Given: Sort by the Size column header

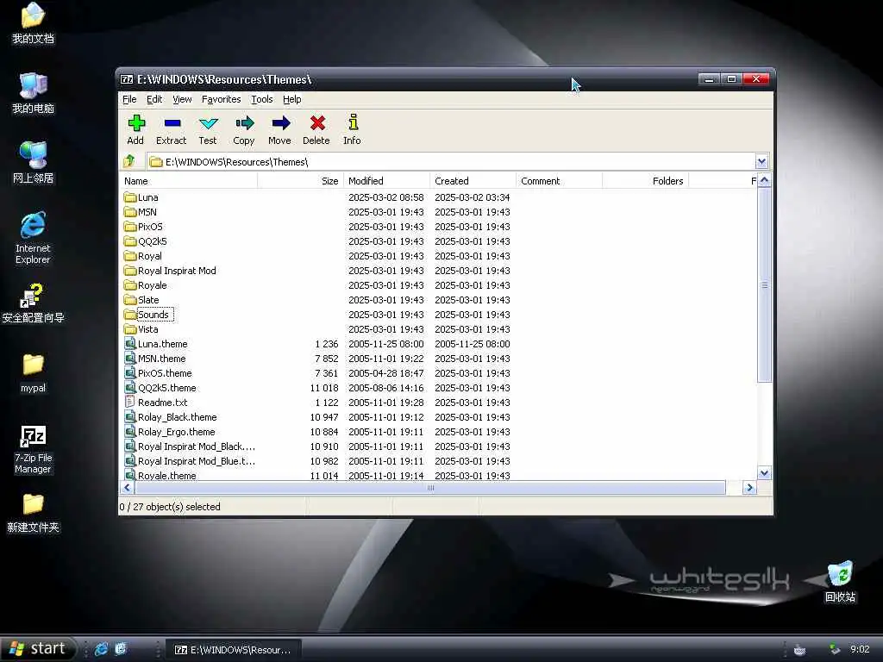Looking at the screenshot, I should tap(301, 181).
